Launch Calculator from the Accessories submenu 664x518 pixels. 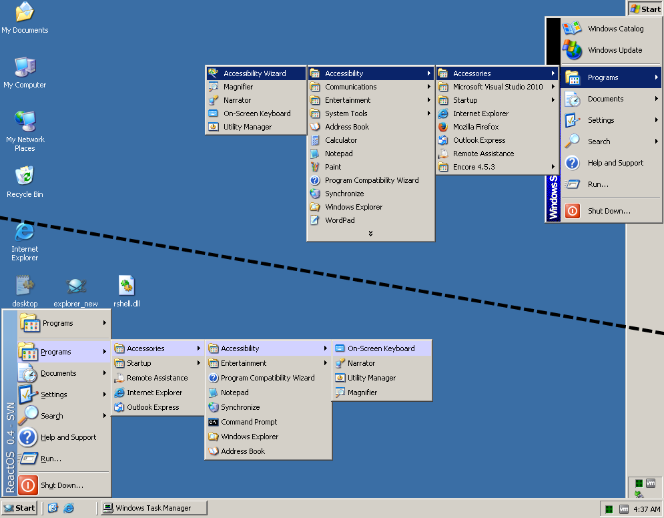[370, 140]
